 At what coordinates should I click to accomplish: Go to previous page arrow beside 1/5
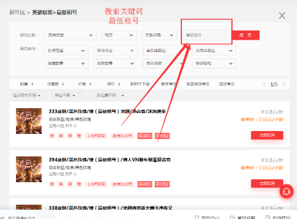[x=264, y=84]
